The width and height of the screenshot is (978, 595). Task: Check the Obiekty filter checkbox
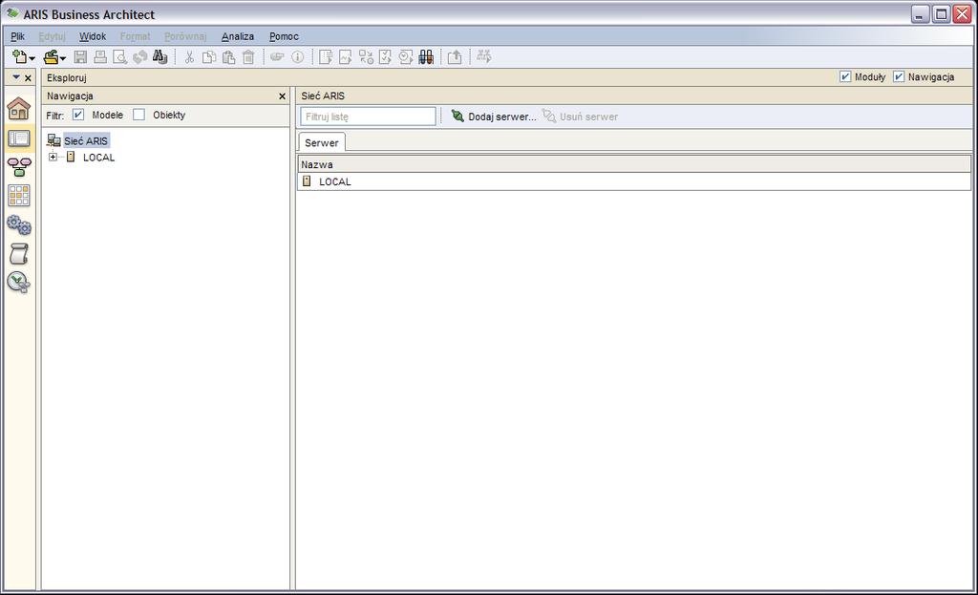coord(139,115)
